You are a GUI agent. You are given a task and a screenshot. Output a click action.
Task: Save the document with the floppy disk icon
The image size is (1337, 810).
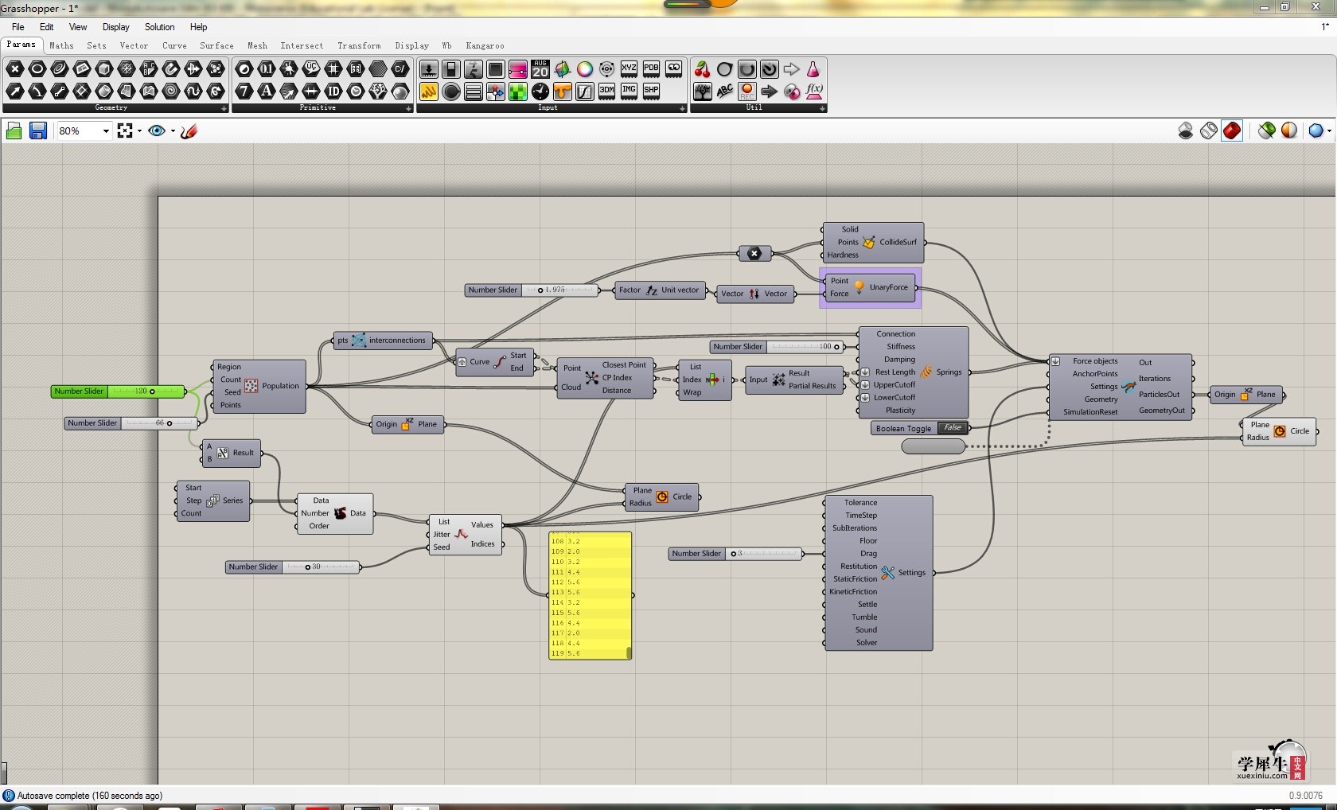[37, 130]
